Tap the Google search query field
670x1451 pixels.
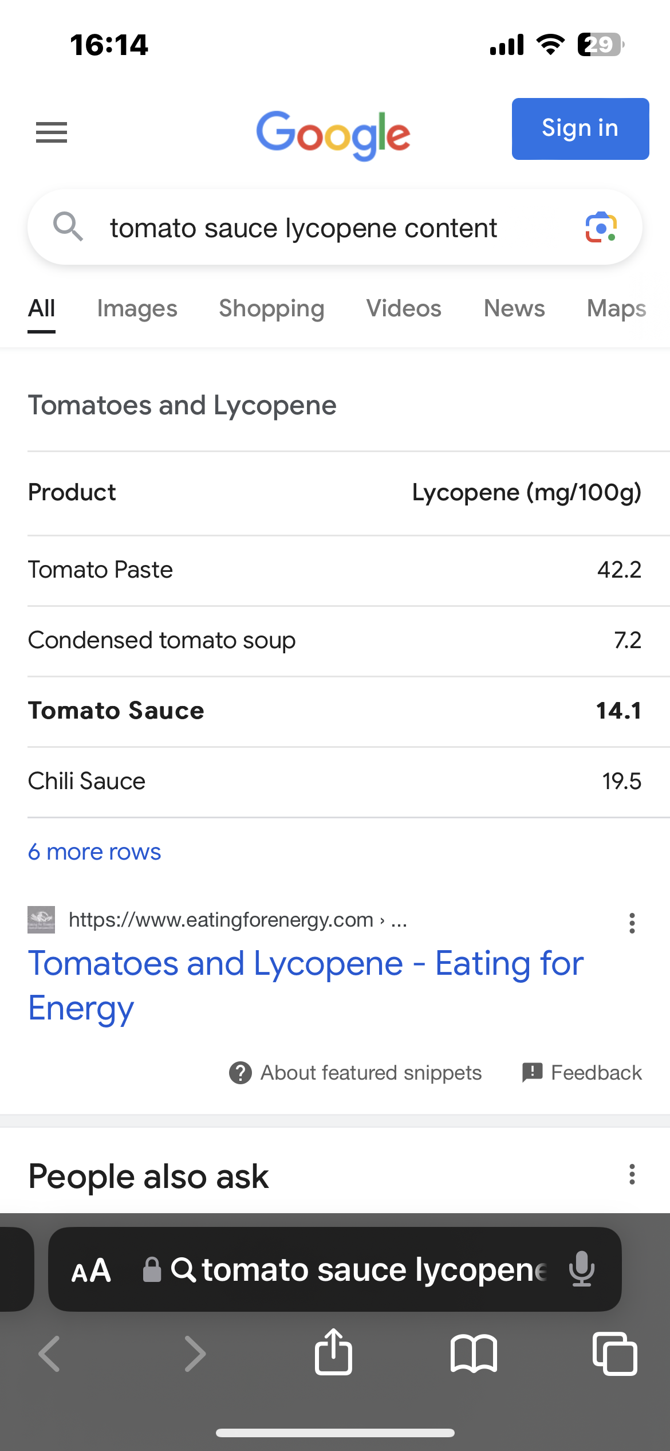click(304, 228)
